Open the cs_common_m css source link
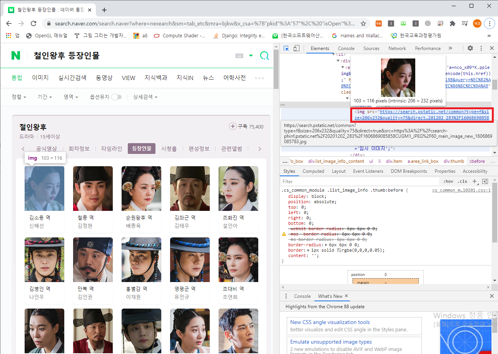 (461, 190)
